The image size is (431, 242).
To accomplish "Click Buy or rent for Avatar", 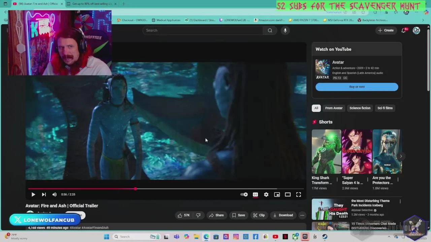I will click(357, 87).
